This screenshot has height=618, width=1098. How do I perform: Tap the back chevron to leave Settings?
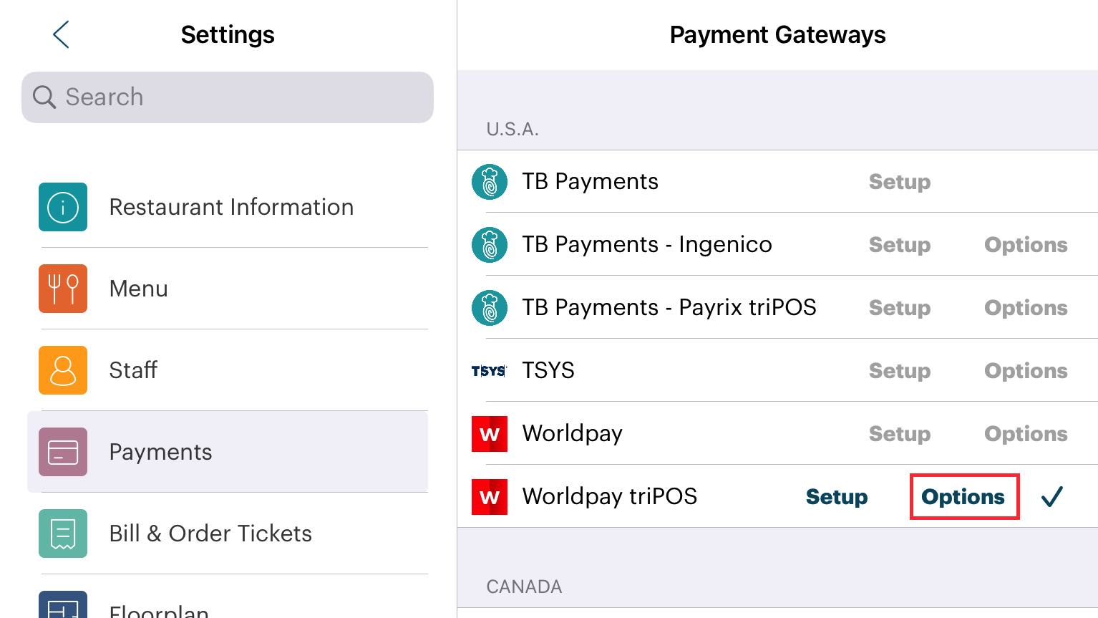click(61, 34)
